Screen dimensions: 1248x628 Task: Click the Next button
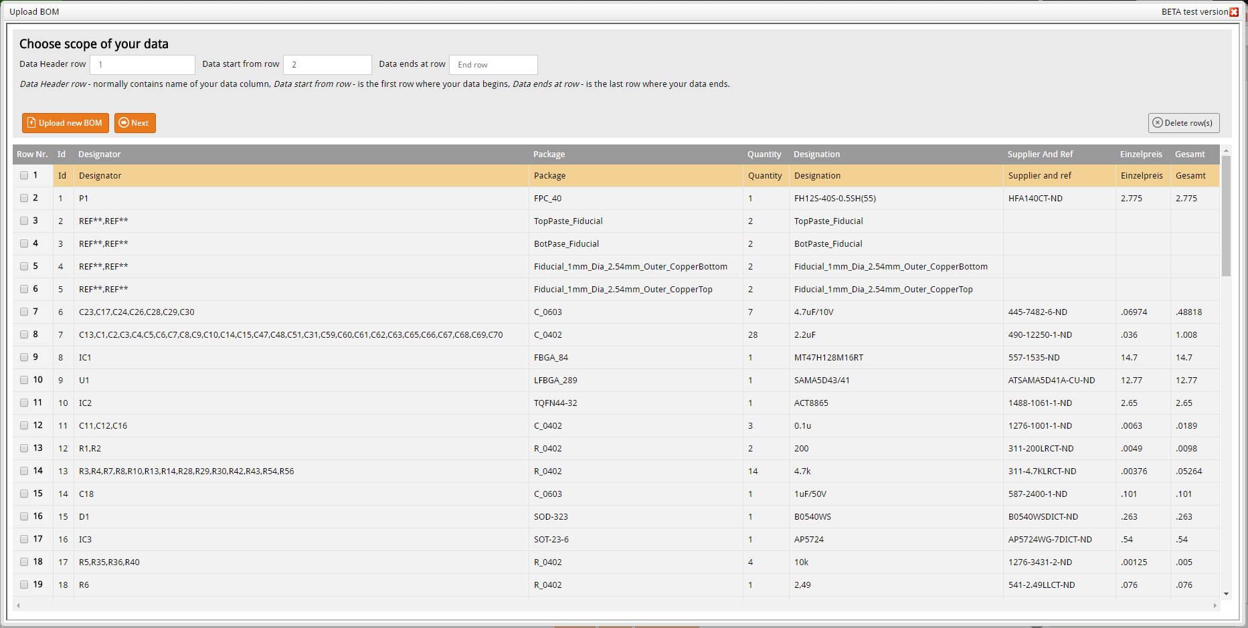(135, 123)
